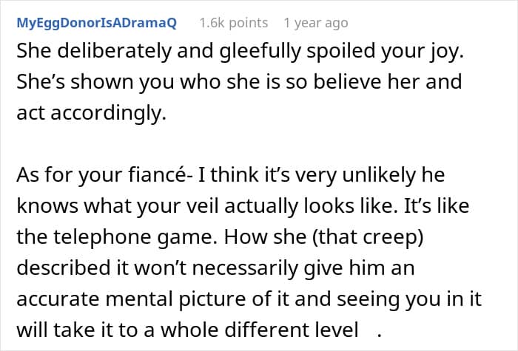The image size is (518, 351).
Task: Click the word gleefully in the first line
Action: click(x=260, y=52)
